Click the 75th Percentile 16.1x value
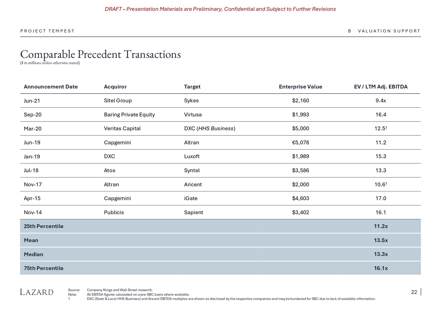 pos(381,268)
